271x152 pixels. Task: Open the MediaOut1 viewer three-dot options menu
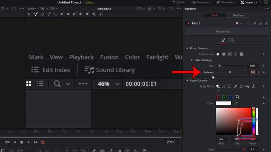pyautogui.click(x=179, y=8)
